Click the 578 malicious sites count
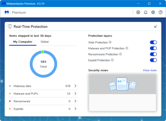This screenshot has width=166, height=121. [x=68, y=86]
